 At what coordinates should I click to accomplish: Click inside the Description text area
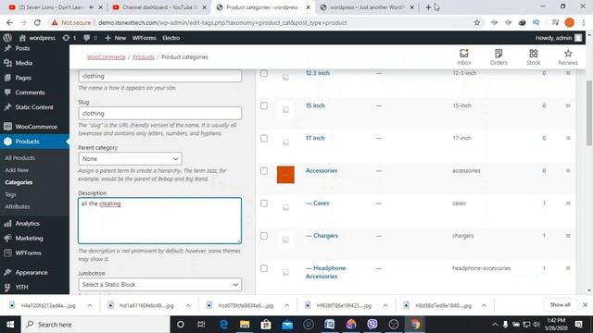pos(159,220)
